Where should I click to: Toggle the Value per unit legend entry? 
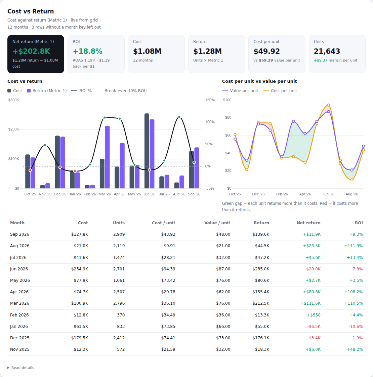(240, 91)
